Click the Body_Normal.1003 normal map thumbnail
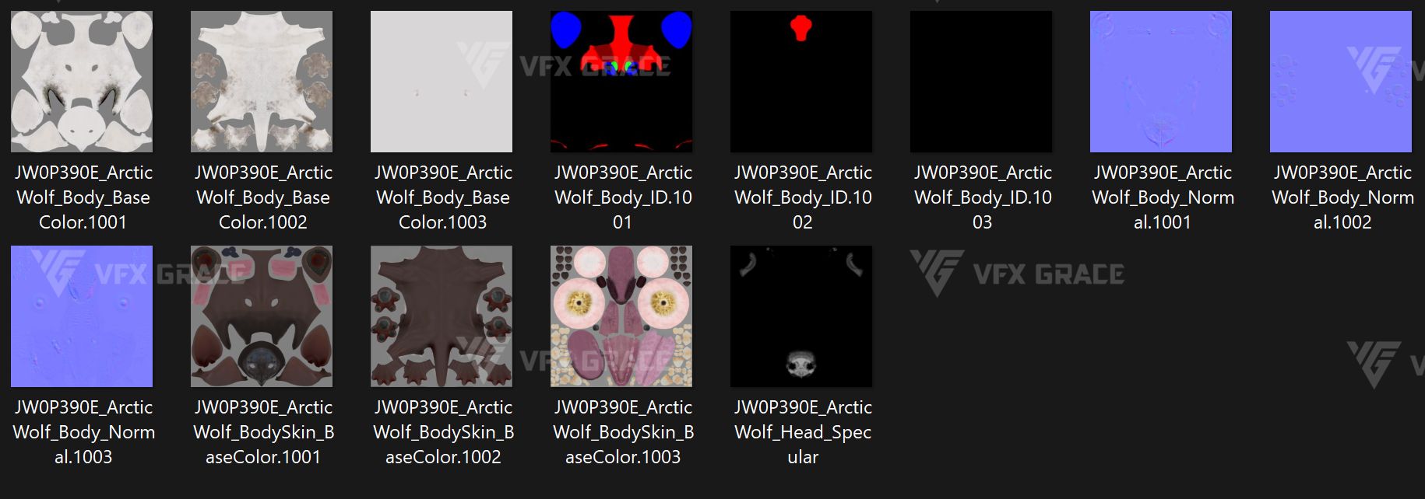Screen dimensions: 1425x499 click(82, 316)
